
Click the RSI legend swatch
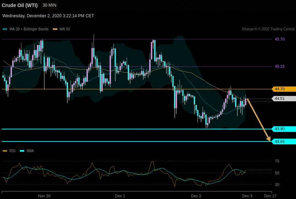(5, 151)
